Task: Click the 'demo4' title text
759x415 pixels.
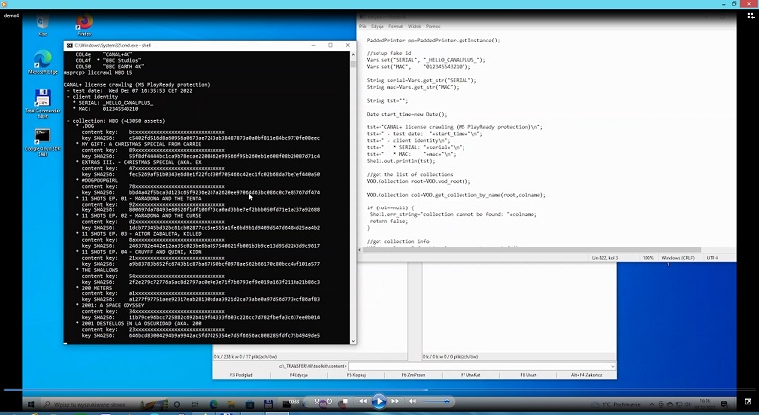Action: 12,16
